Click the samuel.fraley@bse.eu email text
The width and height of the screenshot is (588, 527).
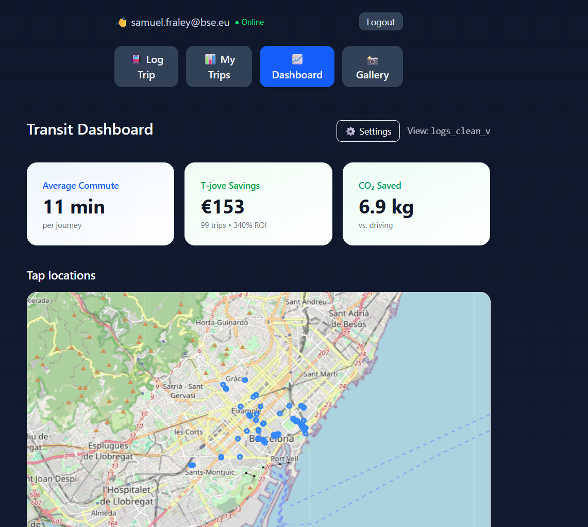tap(180, 22)
